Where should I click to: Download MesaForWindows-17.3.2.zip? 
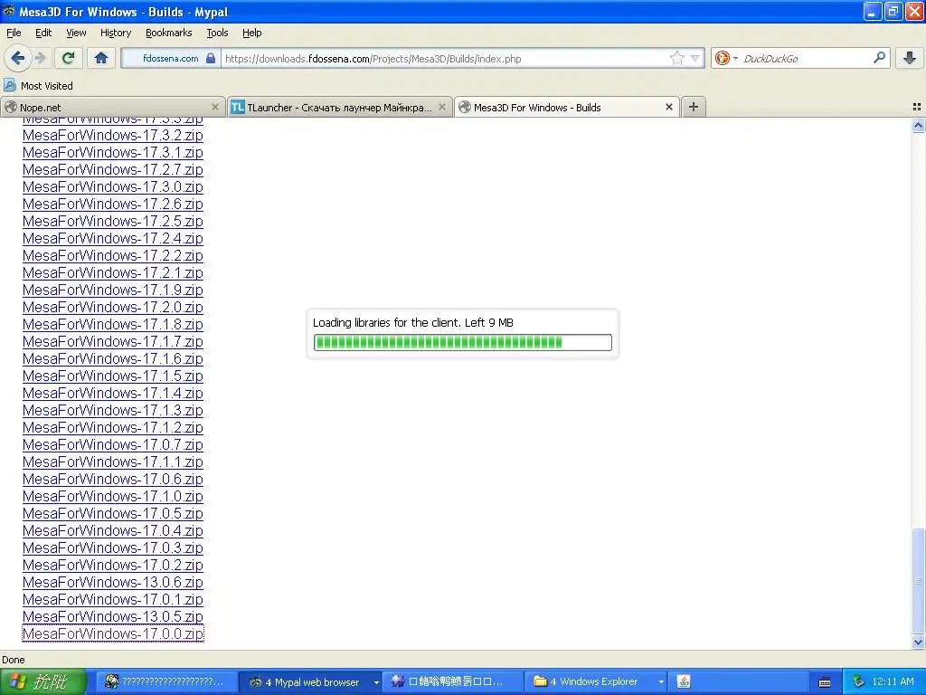pyautogui.click(x=113, y=136)
